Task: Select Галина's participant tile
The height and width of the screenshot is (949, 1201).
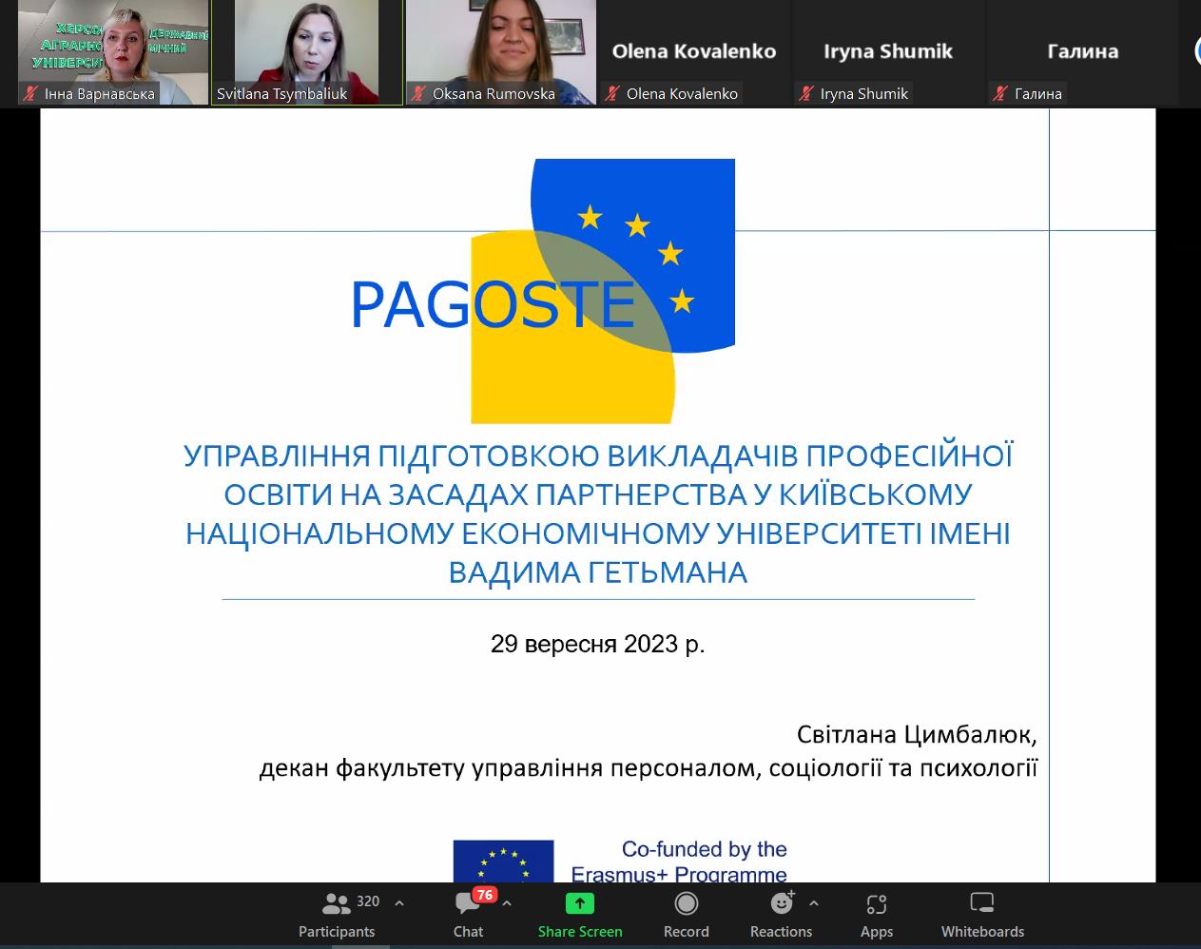Action: (x=1083, y=52)
